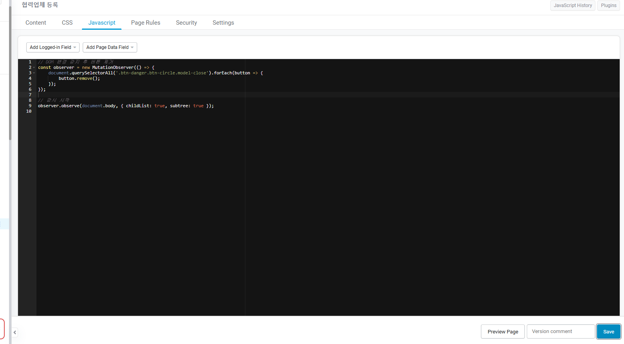Select the Javascript tab
The image size is (624, 344).
click(102, 23)
